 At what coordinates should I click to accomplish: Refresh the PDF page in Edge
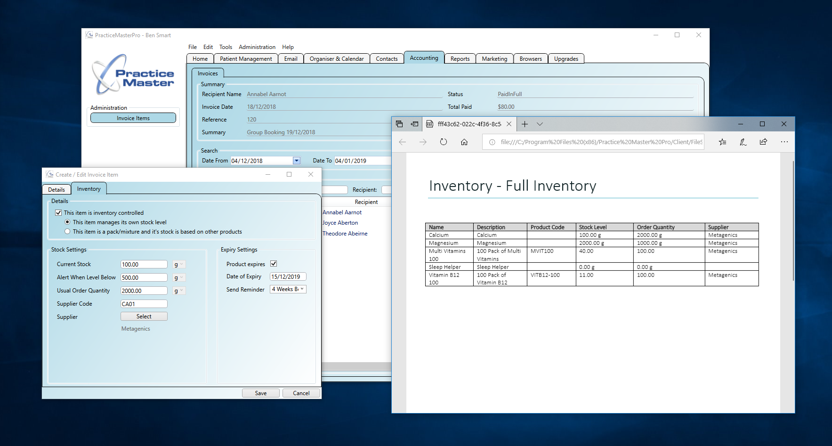[443, 142]
